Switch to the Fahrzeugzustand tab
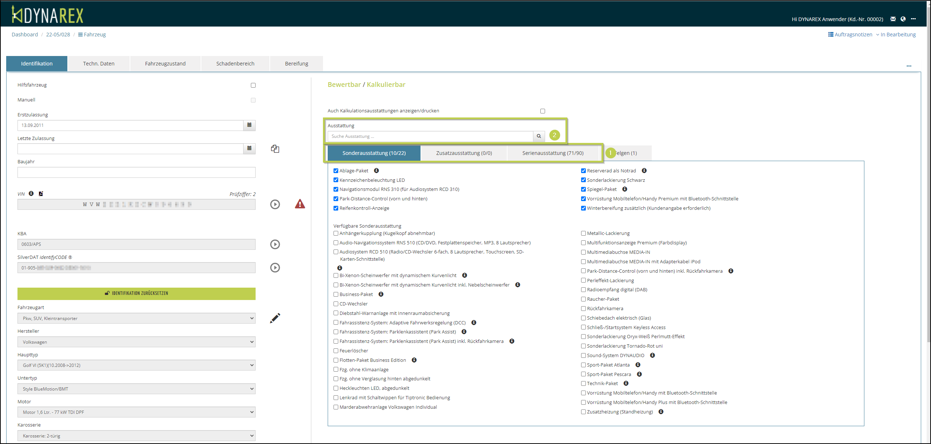Viewport: 931px width, 444px height. click(165, 64)
